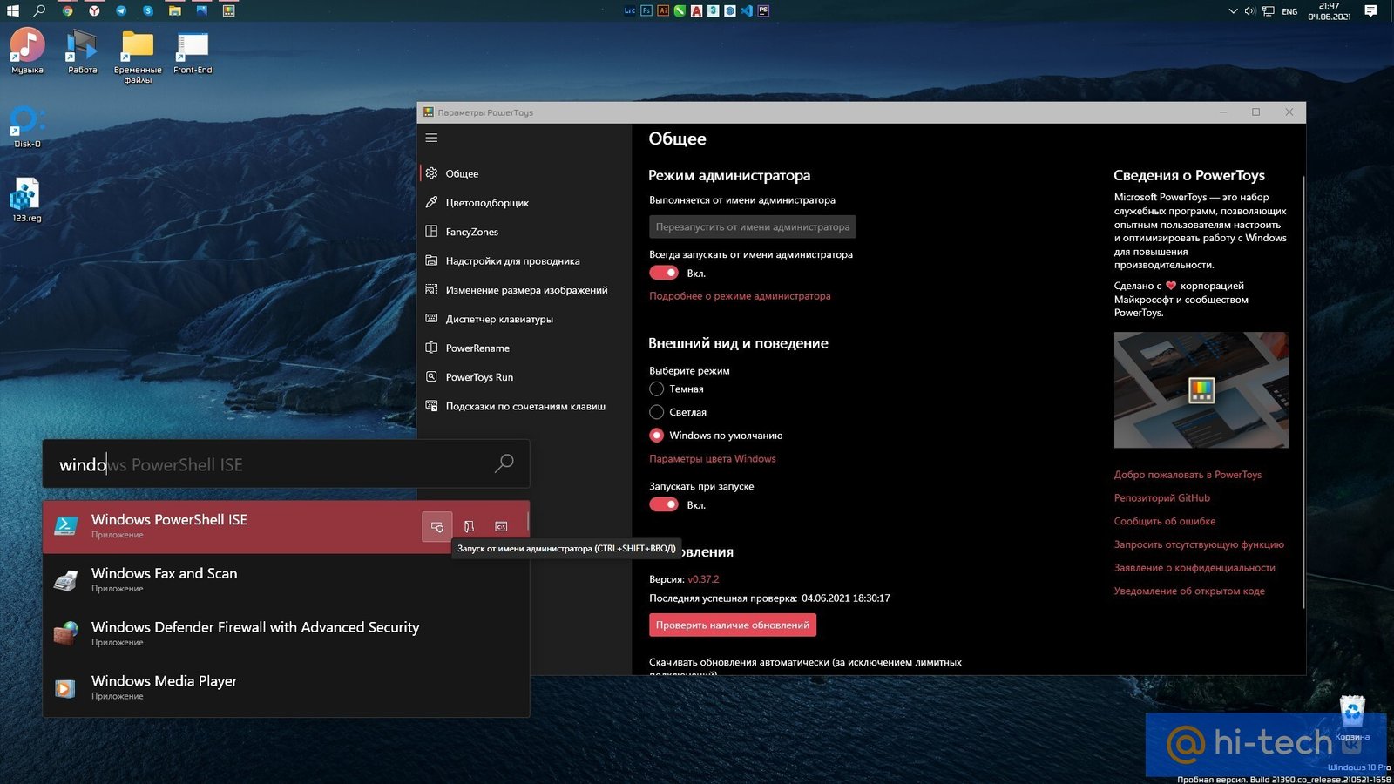Click the open containing folder icon in PowerToys Run
The width and height of the screenshot is (1394, 784).
(469, 526)
